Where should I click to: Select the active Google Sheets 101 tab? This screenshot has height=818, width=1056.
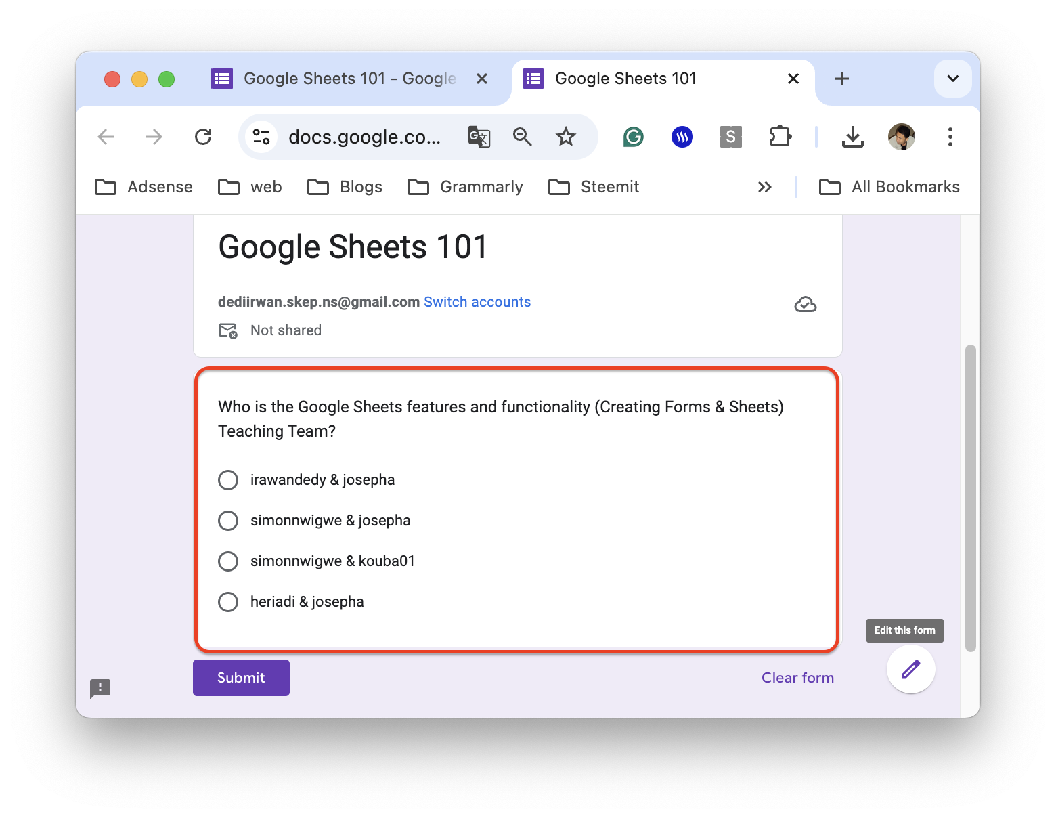click(x=663, y=79)
